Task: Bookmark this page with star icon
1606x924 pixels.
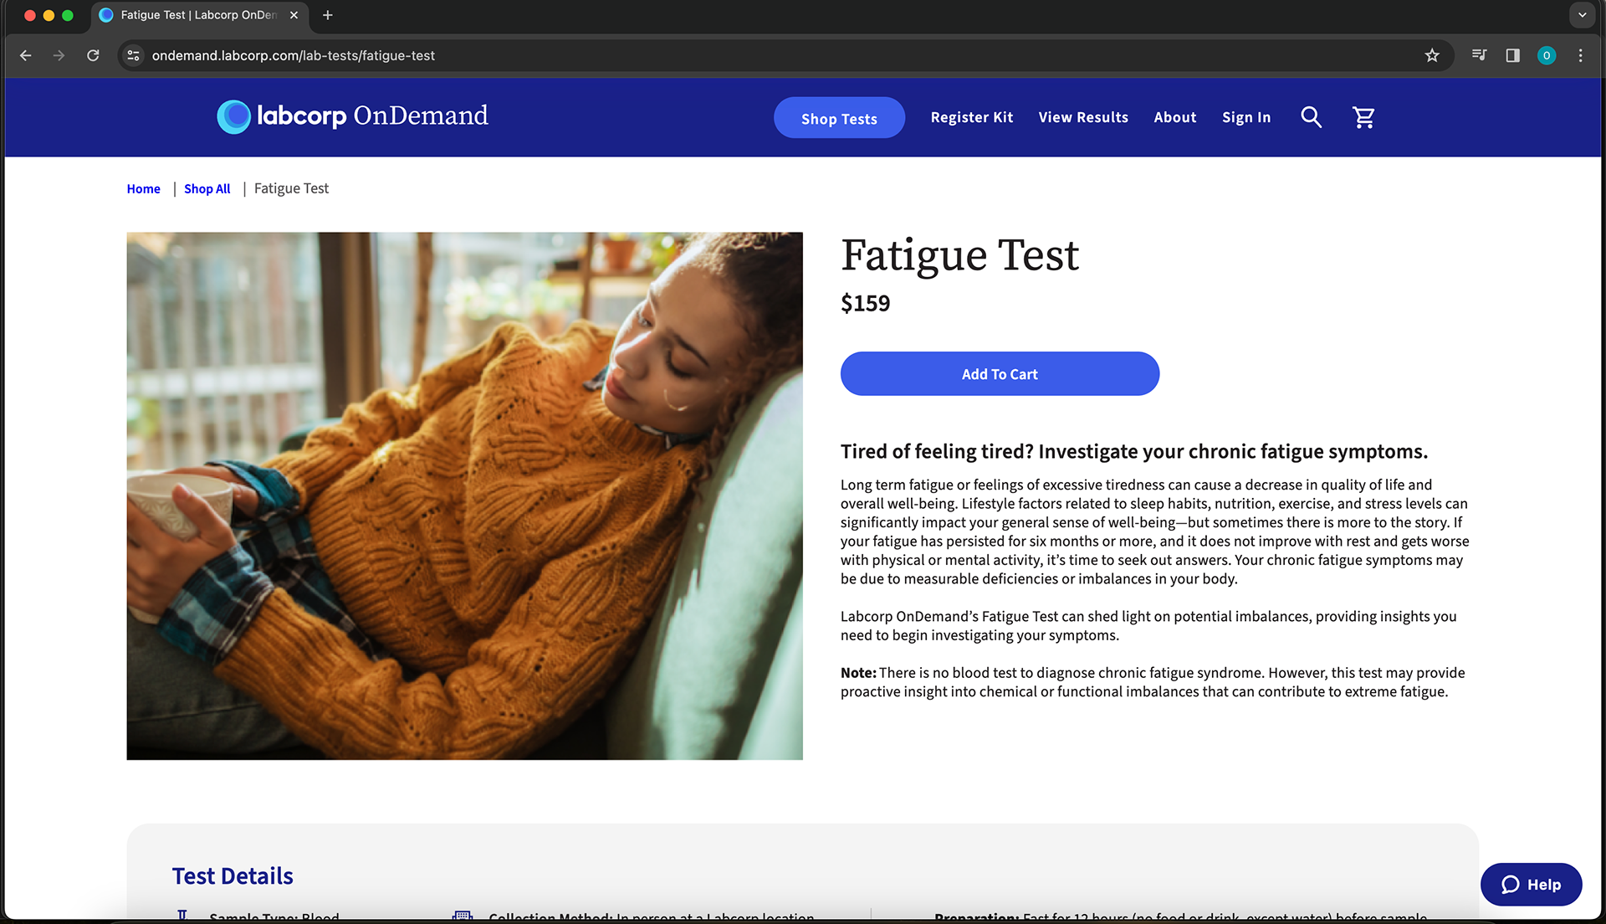Action: pos(1432,55)
